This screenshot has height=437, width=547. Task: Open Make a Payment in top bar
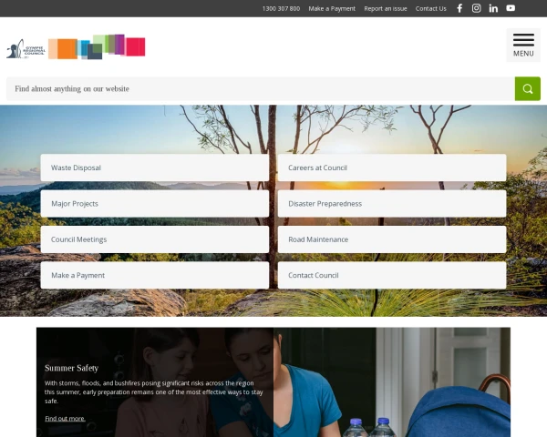pyautogui.click(x=332, y=9)
